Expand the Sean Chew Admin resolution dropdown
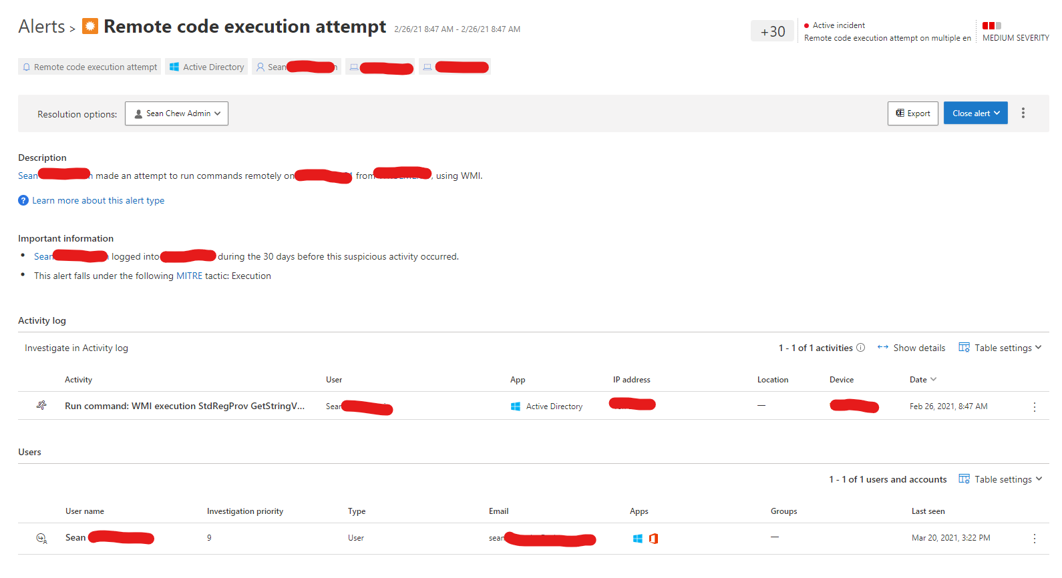 click(177, 113)
